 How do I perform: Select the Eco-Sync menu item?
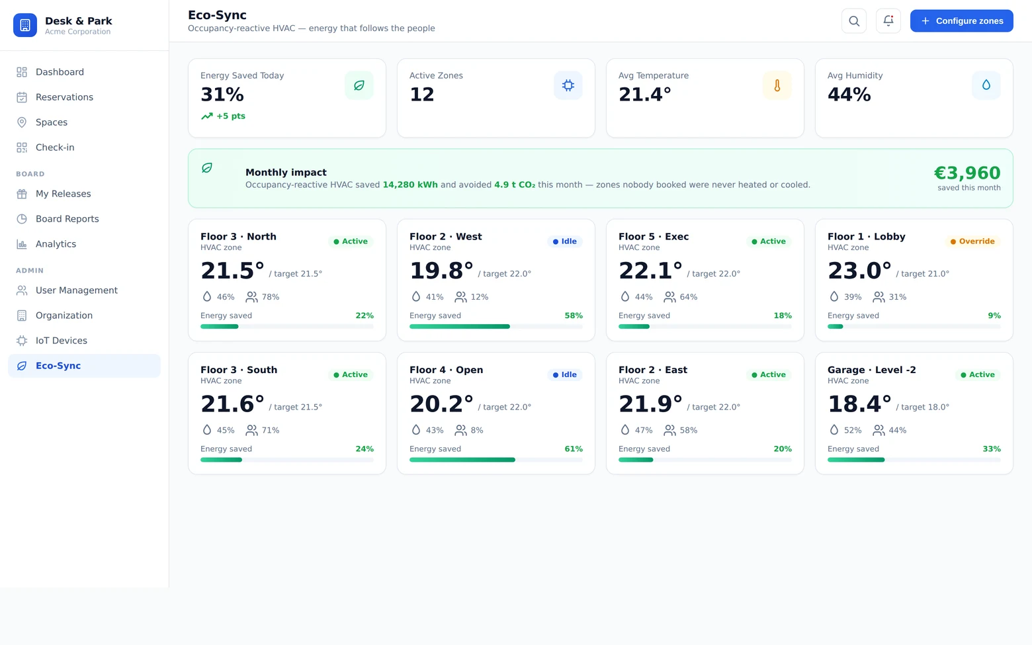84,366
